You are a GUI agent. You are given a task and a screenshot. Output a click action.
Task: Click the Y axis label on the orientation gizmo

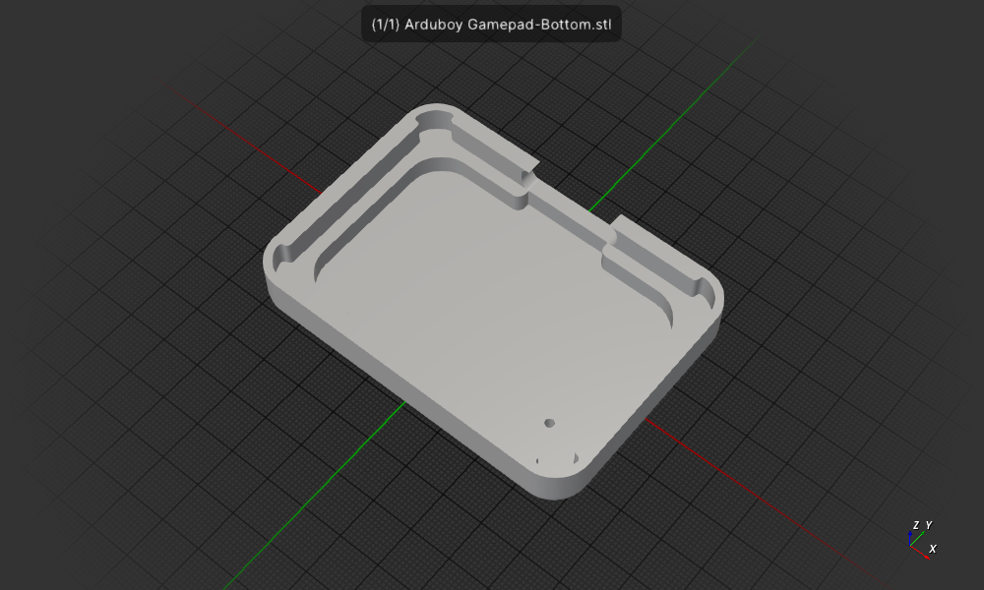point(929,524)
